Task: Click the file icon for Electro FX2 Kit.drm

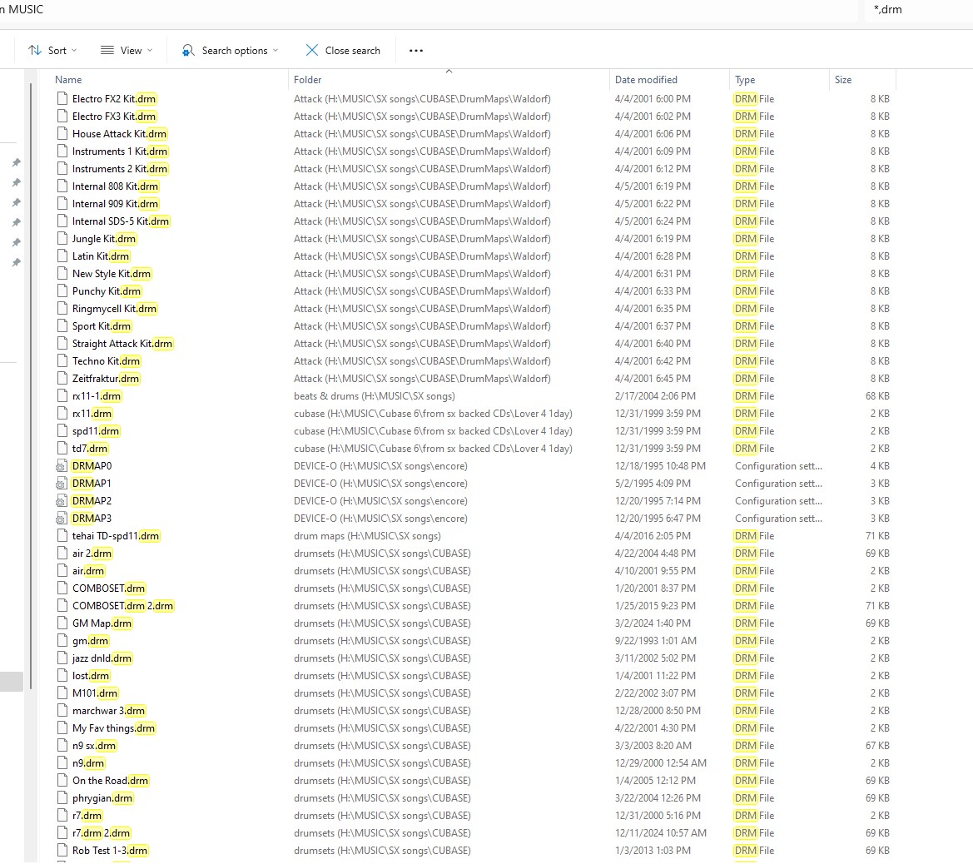Action: pos(62,99)
